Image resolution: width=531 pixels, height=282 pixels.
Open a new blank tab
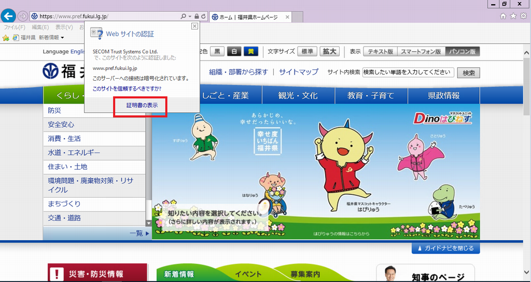point(297,17)
